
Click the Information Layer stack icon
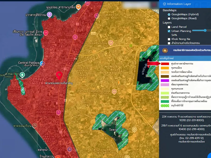click(x=165, y=4)
